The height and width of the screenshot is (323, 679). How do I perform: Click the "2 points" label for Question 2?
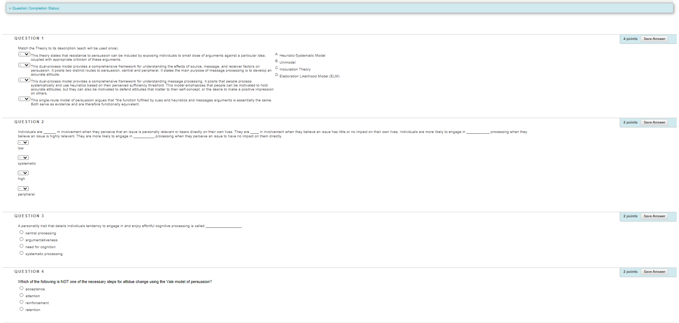(630, 122)
